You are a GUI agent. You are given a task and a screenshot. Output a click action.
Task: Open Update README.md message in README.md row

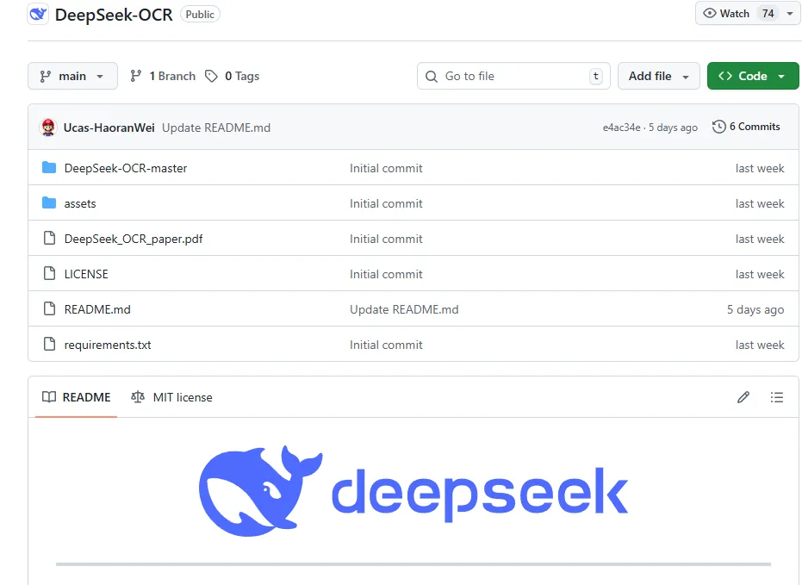[x=404, y=309]
